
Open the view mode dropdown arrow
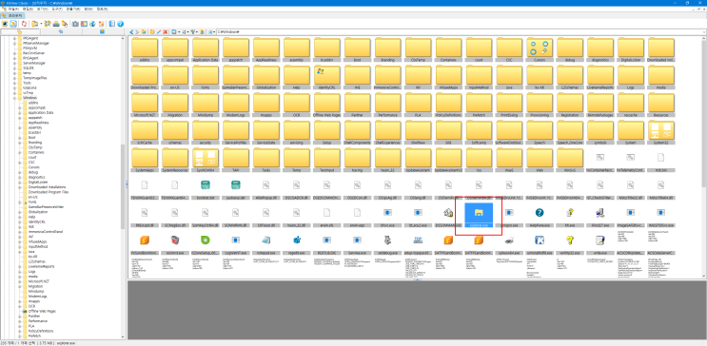(x=179, y=32)
